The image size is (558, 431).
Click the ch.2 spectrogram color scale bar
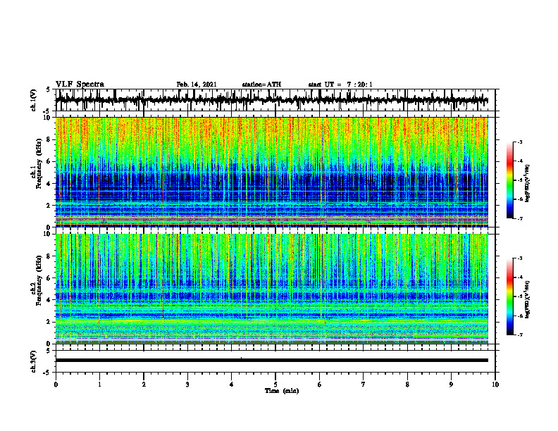click(510, 296)
